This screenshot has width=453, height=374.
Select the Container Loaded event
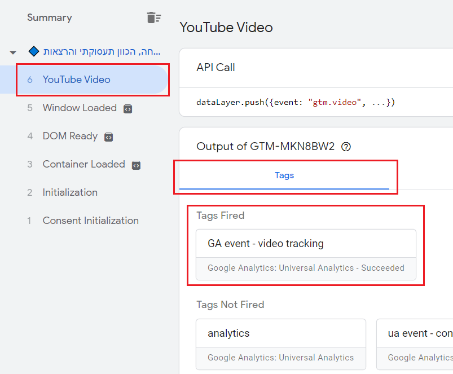84,164
